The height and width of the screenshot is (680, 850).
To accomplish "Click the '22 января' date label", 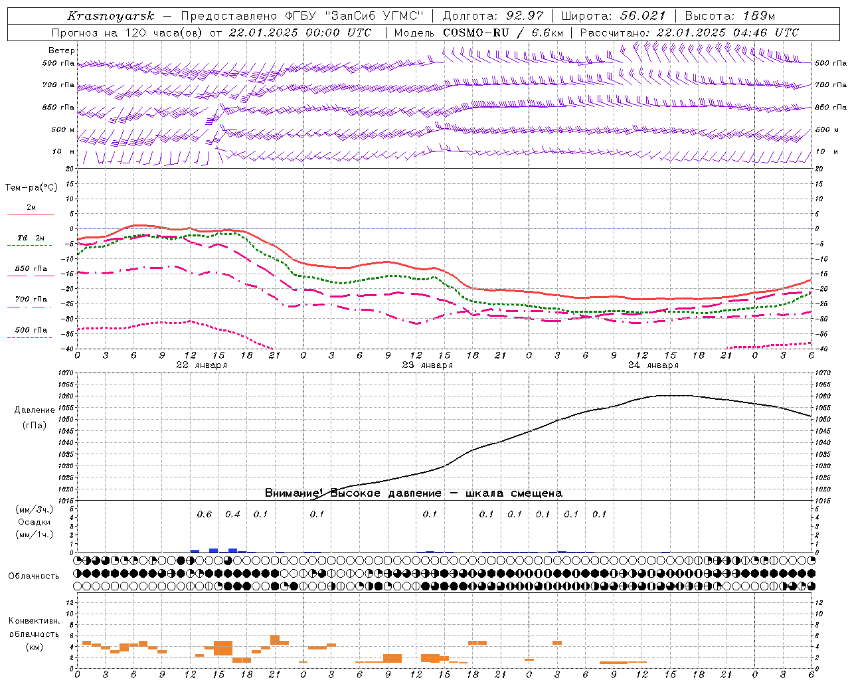I will (x=201, y=365).
